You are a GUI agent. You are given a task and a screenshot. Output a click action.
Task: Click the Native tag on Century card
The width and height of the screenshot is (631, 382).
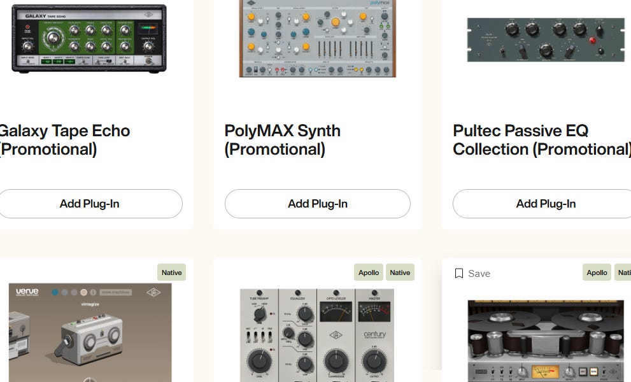pos(400,272)
